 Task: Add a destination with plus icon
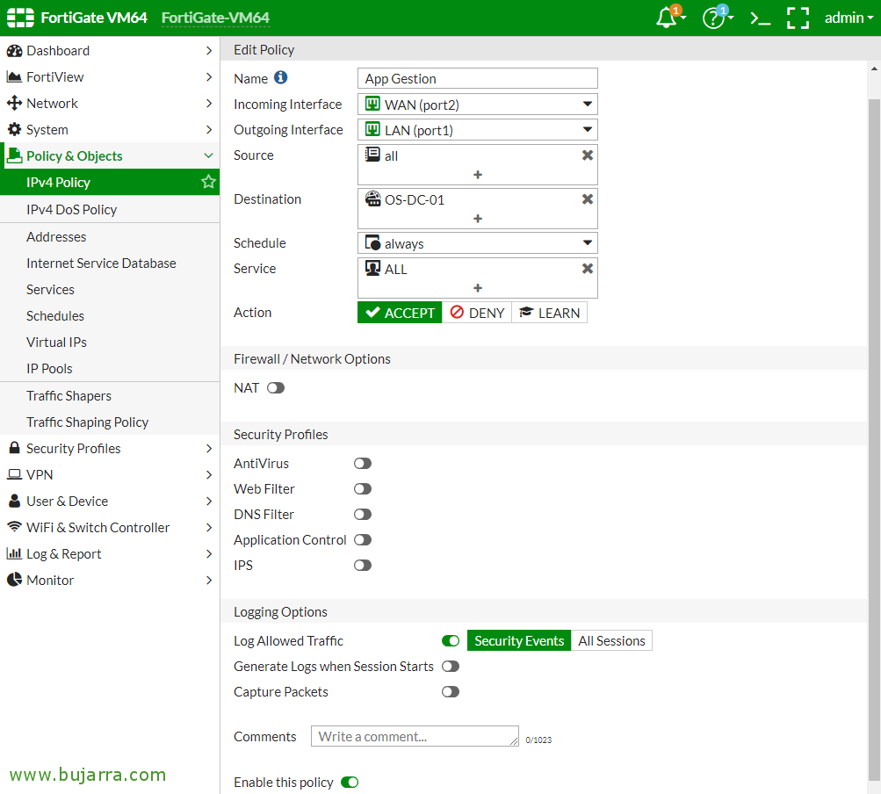(478, 219)
